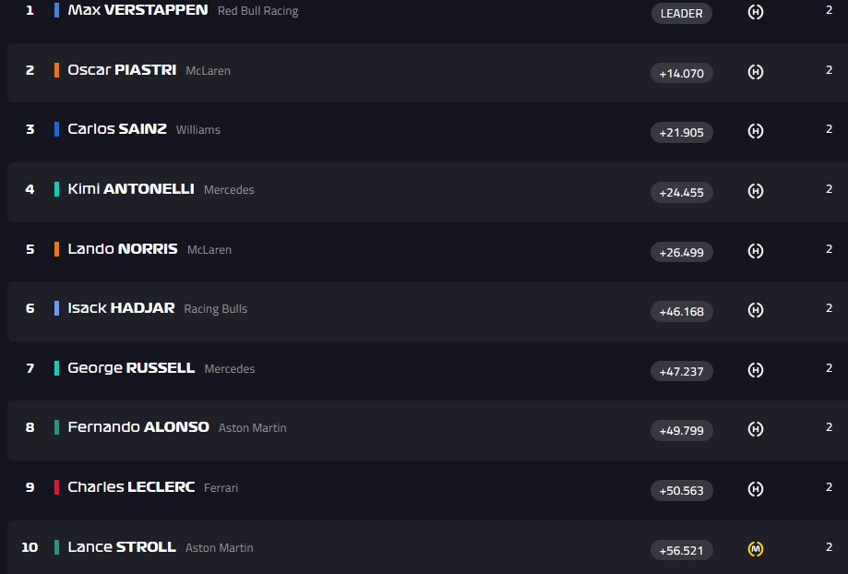Screen dimensions: 848x574
Task: Click the Williams team label
Action: click(198, 130)
